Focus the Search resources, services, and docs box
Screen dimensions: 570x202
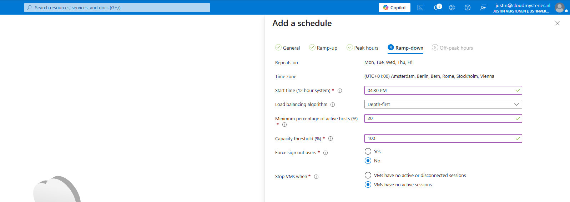click(x=117, y=7)
